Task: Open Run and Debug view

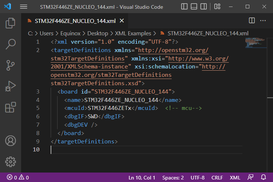Action: tap(11, 86)
